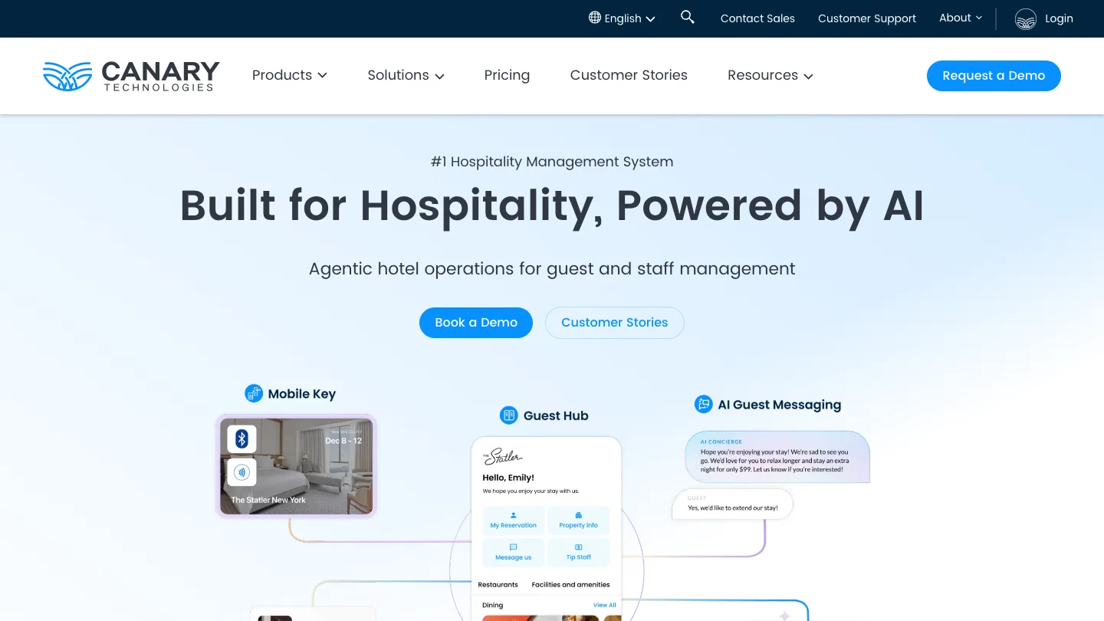This screenshot has height=621, width=1104.
Task: Tap My Reservation tile in Guest Hub
Action: [x=514, y=520]
